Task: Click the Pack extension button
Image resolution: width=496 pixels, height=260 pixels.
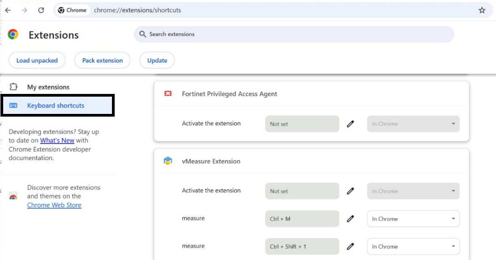Action: [102, 60]
